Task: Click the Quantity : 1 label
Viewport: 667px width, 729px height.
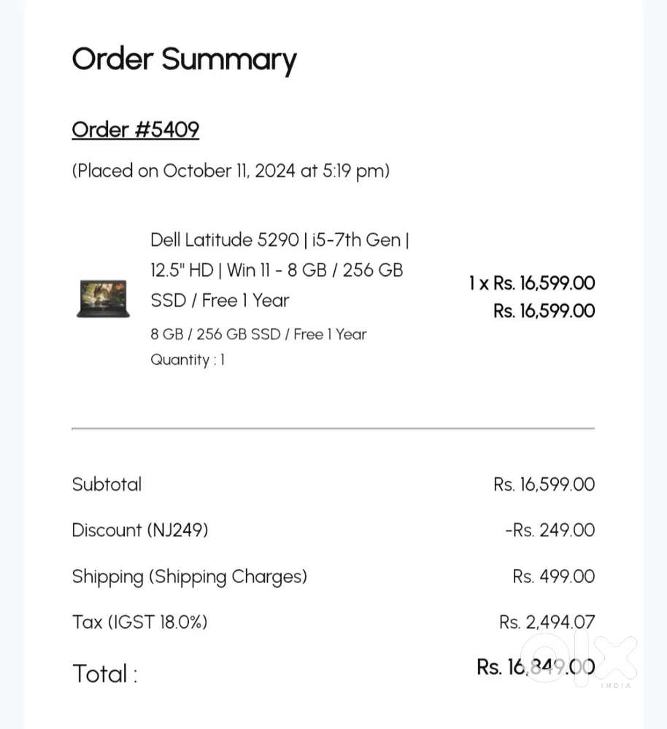Action: point(188,360)
